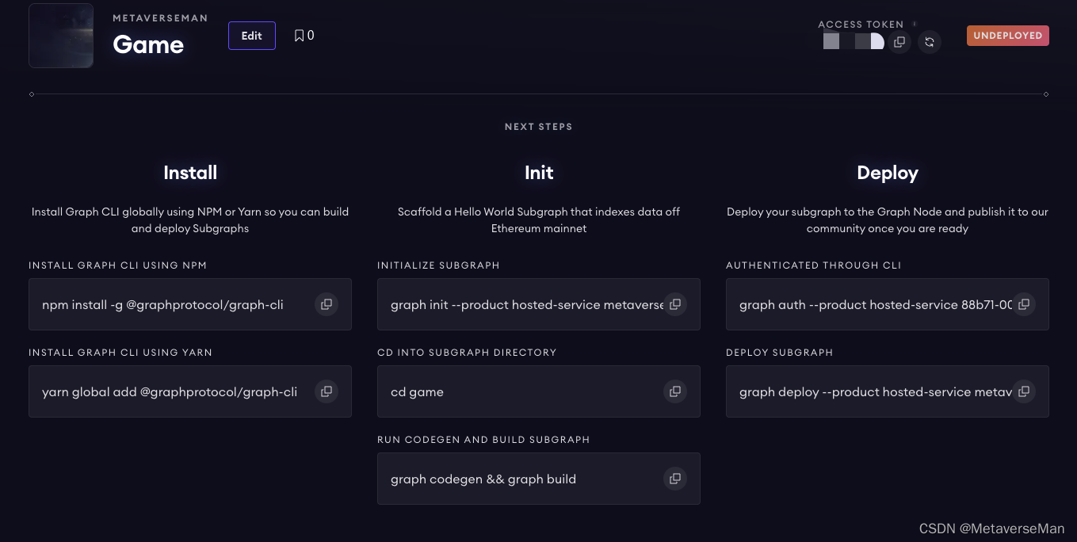Click the UNDEPLOYED status badge
1077x542 pixels.
1008,36
